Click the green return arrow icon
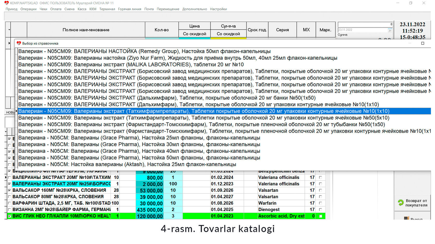The width and height of the screenshot is (435, 244). [401, 203]
